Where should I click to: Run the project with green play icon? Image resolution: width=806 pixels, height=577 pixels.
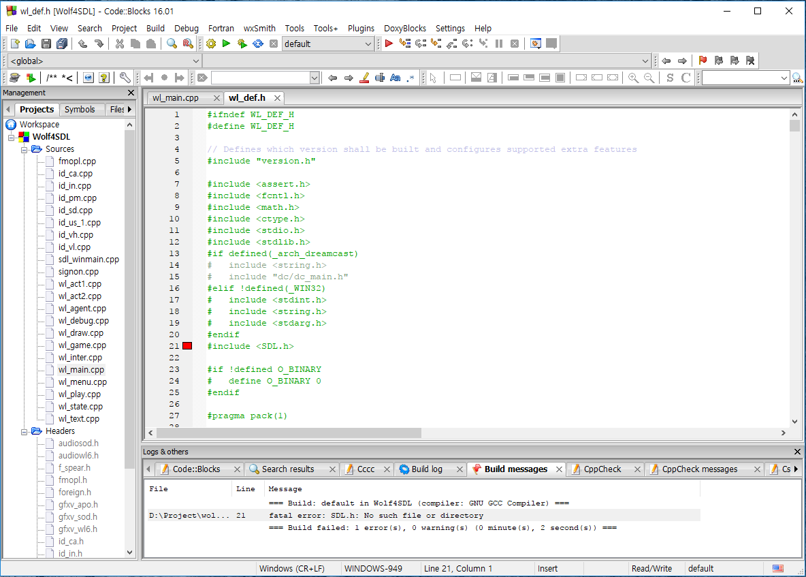coord(226,44)
